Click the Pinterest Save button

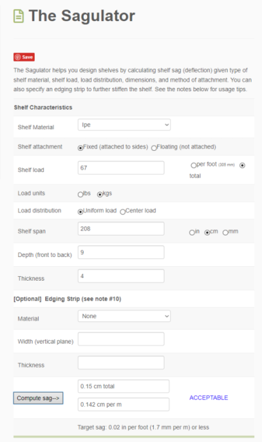(24, 57)
